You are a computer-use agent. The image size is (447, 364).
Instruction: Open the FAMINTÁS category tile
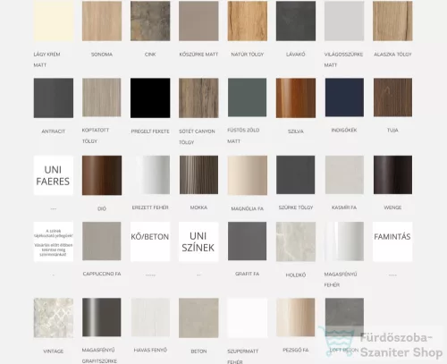pos(392,241)
